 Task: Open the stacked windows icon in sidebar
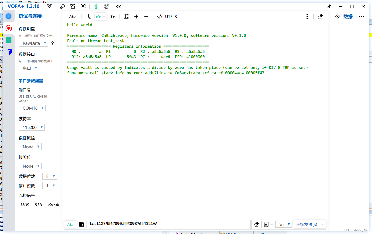coord(9,52)
